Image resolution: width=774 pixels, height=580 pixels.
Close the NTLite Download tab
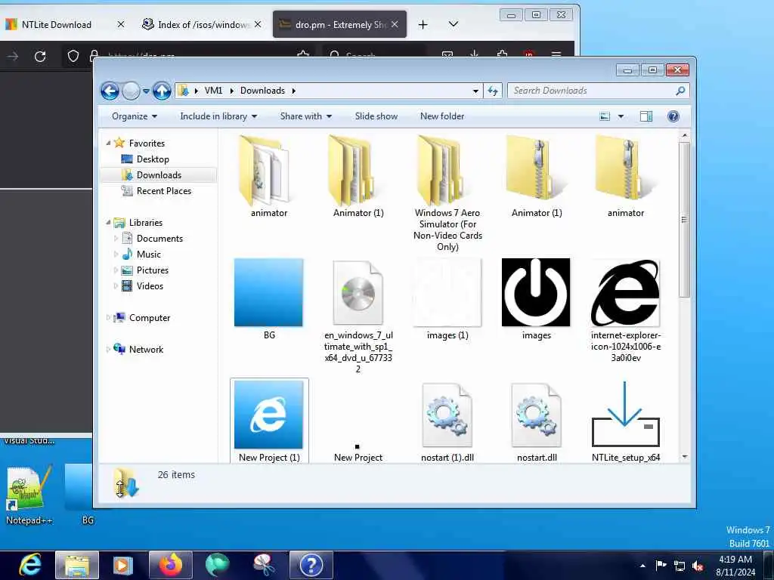[120, 24]
